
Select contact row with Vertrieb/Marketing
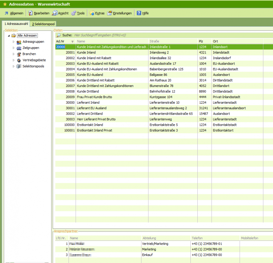tap(164, 244)
